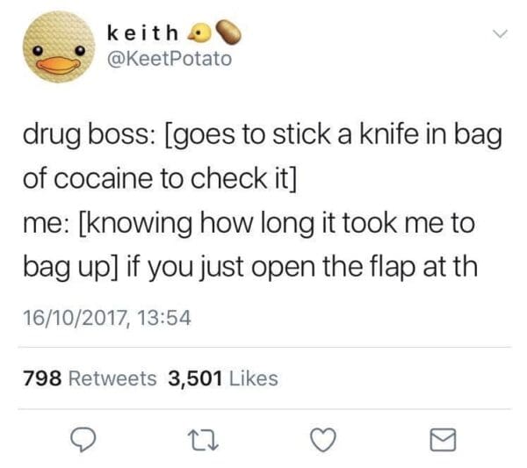This screenshot has height=468, width=527.
Task: Select the bold 798 retweet count number
Action: (x=42, y=378)
